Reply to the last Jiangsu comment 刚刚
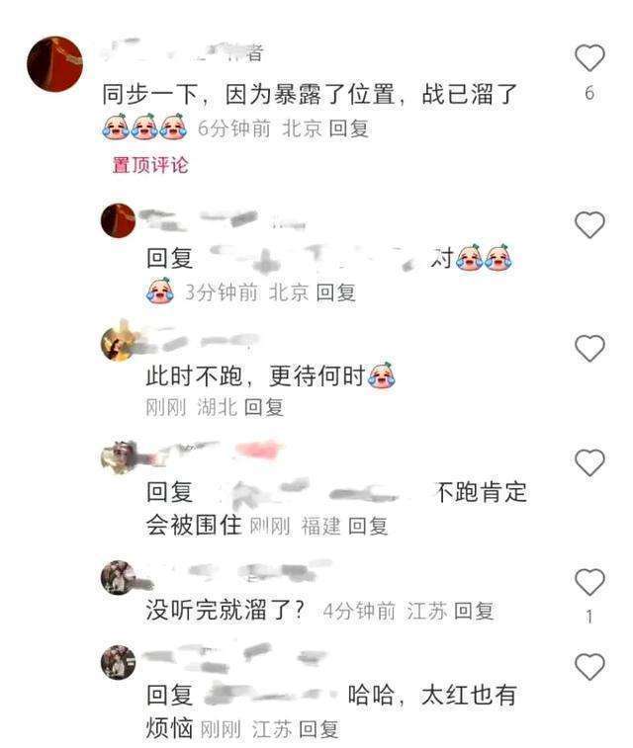The height and width of the screenshot is (748, 633). pos(318,729)
